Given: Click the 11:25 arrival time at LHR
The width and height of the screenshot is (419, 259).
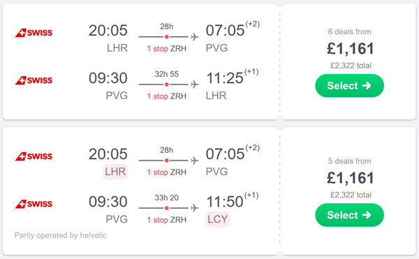Looking at the screenshot, I should [225, 78].
